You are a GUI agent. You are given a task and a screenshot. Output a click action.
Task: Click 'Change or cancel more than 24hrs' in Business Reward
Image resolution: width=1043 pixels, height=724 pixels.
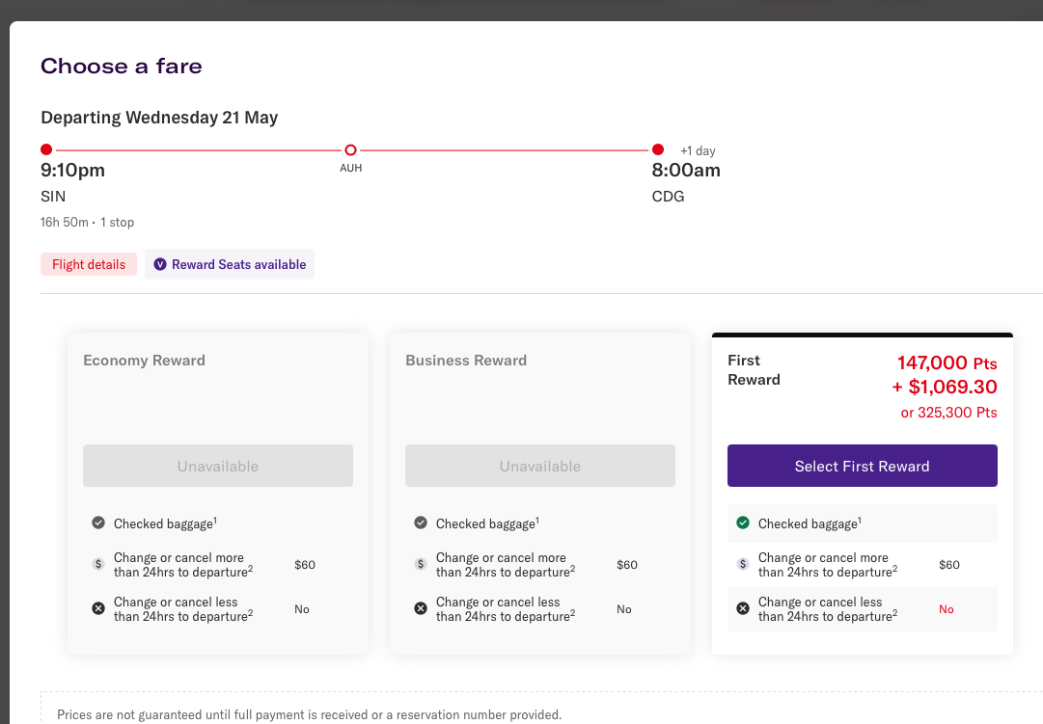click(x=506, y=564)
